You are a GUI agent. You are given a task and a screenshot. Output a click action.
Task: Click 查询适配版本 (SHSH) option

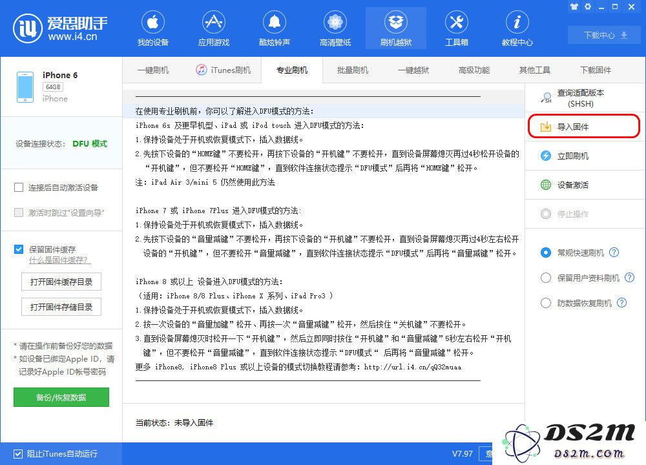tap(585, 98)
